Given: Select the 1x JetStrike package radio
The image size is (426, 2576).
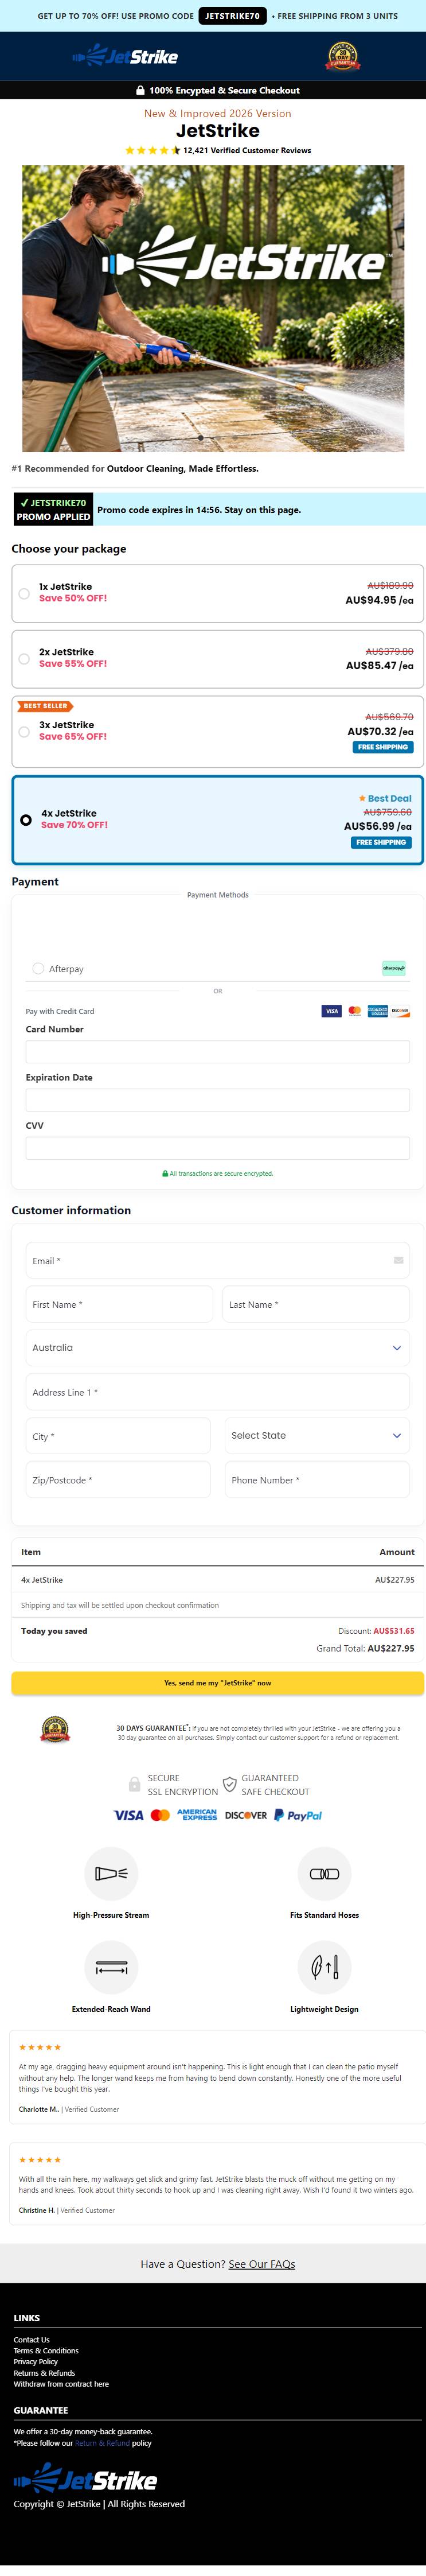Looking at the screenshot, I should click(x=24, y=593).
